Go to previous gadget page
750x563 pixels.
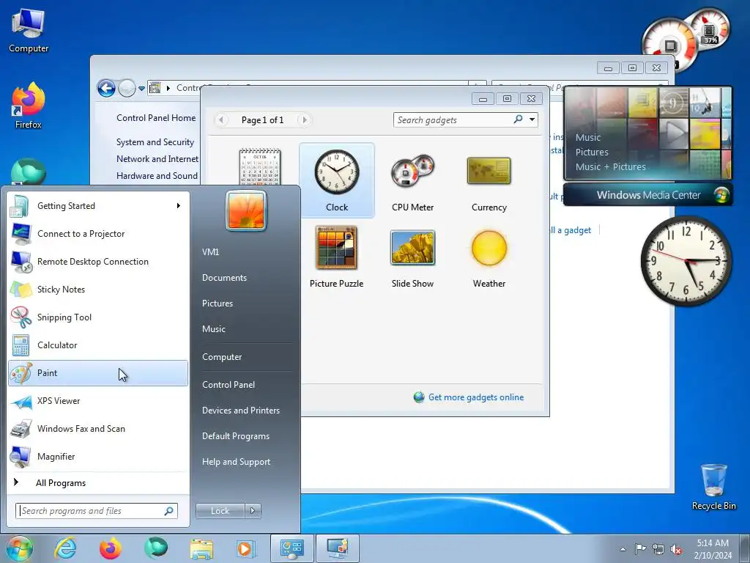point(221,119)
